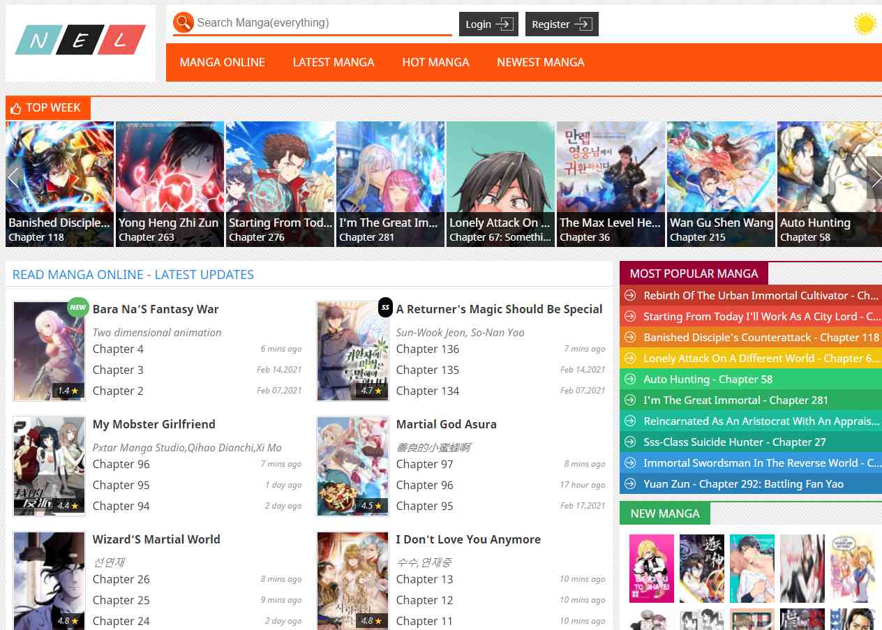
Task: Click the NEL site logo
Action: pos(80,40)
